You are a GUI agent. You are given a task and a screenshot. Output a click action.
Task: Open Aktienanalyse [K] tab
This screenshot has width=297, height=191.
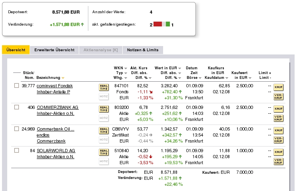[101, 50]
